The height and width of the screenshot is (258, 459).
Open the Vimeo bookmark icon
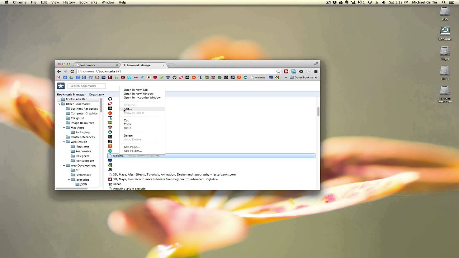coord(129,77)
